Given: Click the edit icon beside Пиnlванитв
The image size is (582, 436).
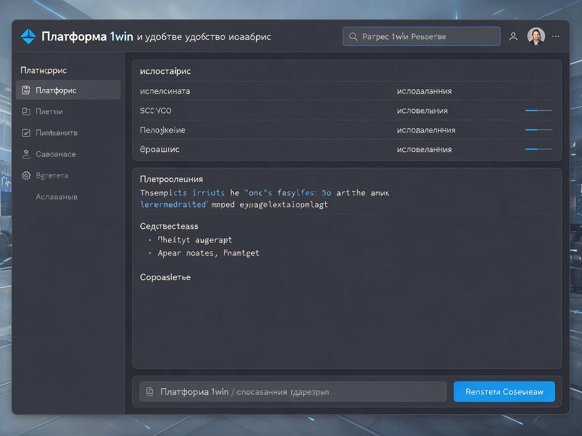Looking at the screenshot, I should [x=26, y=133].
